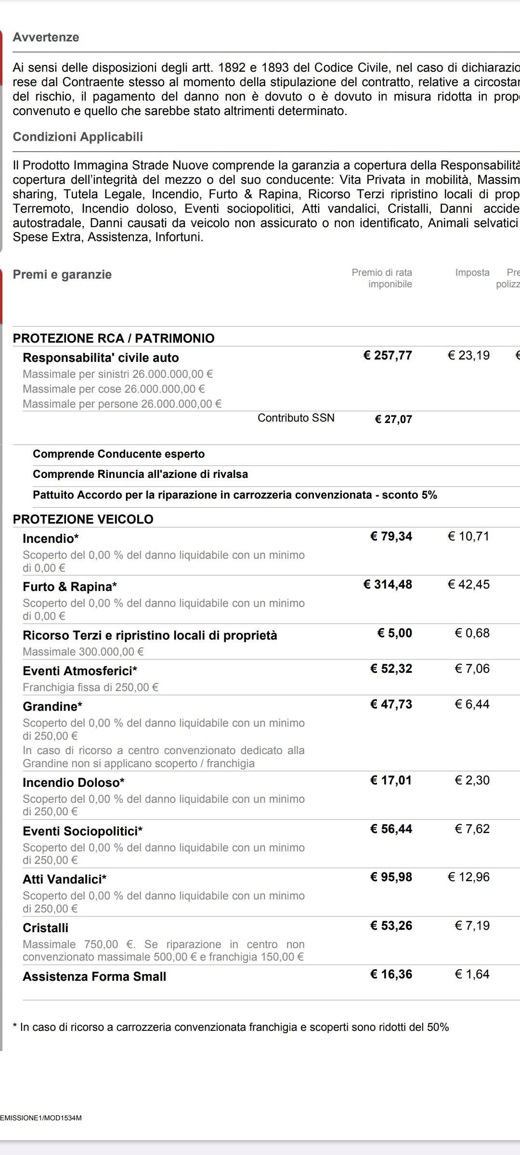Click Comprende Rinuncia all'azione di rivalsa

tap(140, 475)
